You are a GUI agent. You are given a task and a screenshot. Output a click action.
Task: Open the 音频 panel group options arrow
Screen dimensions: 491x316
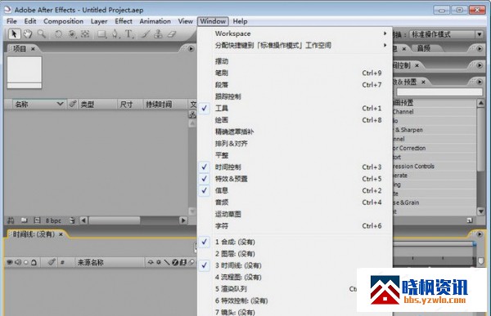480,49
